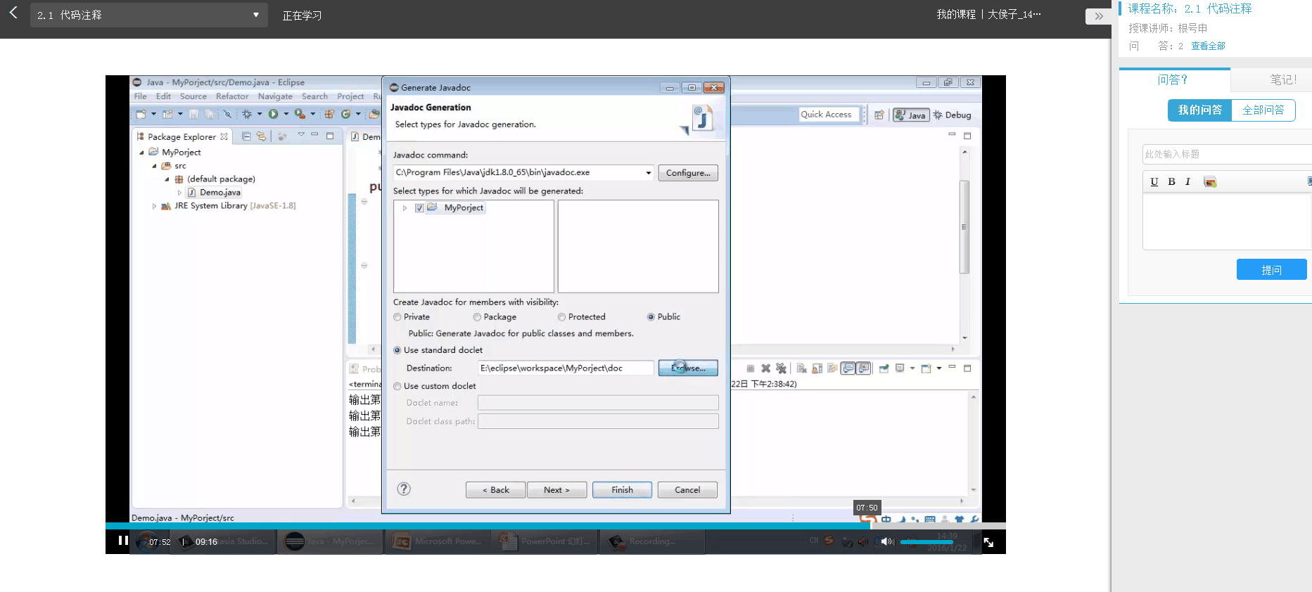Click Eclipse Save toolbar icon
Image resolution: width=1312 pixels, height=592 pixels.
click(193, 114)
